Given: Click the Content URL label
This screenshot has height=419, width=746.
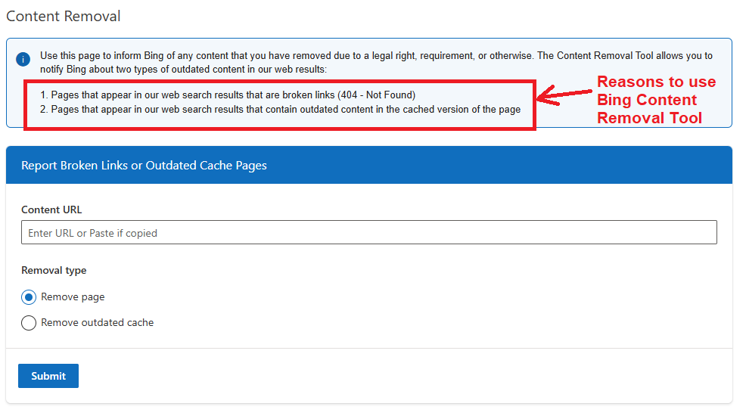Looking at the screenshot, I should point(51,209).
